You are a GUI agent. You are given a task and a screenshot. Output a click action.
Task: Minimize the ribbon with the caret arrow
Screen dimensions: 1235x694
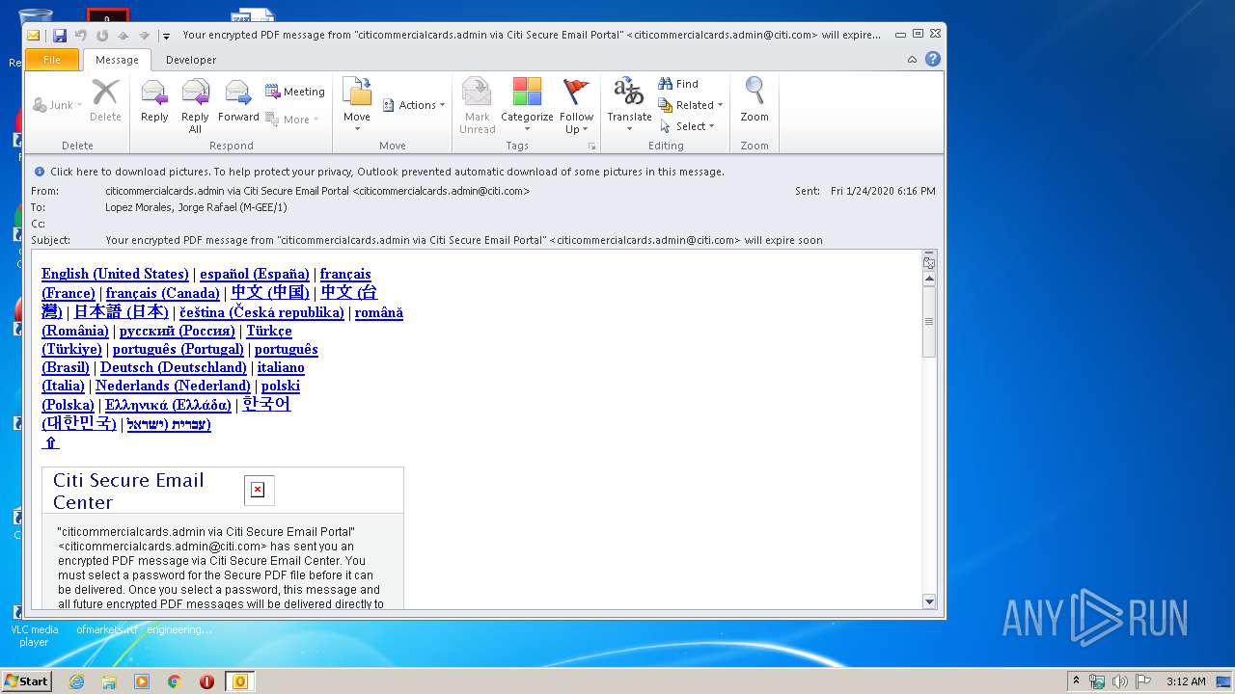tap(912, 60)
